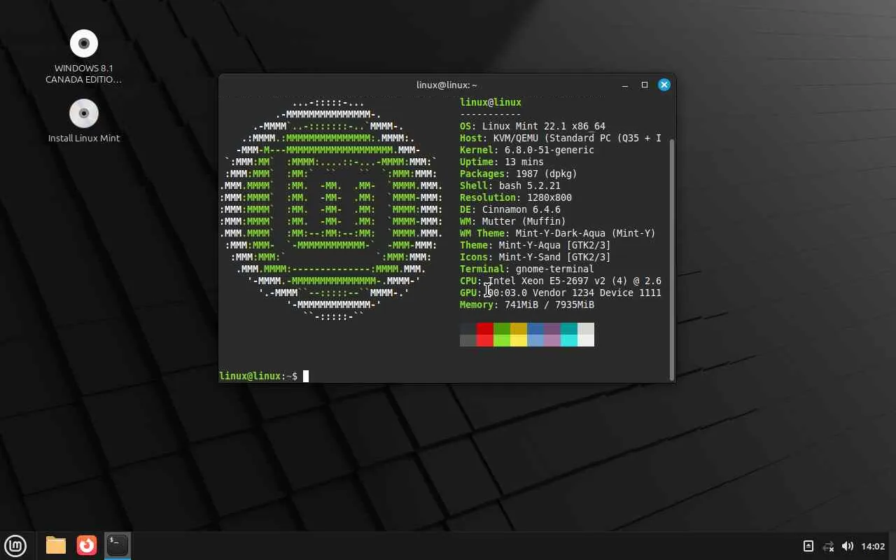Click the "Theme: Mint-Y-Aqua [GTK2/3]" line
The width and height of the screenshot is (896, 560).
click(x=535, y=246)
